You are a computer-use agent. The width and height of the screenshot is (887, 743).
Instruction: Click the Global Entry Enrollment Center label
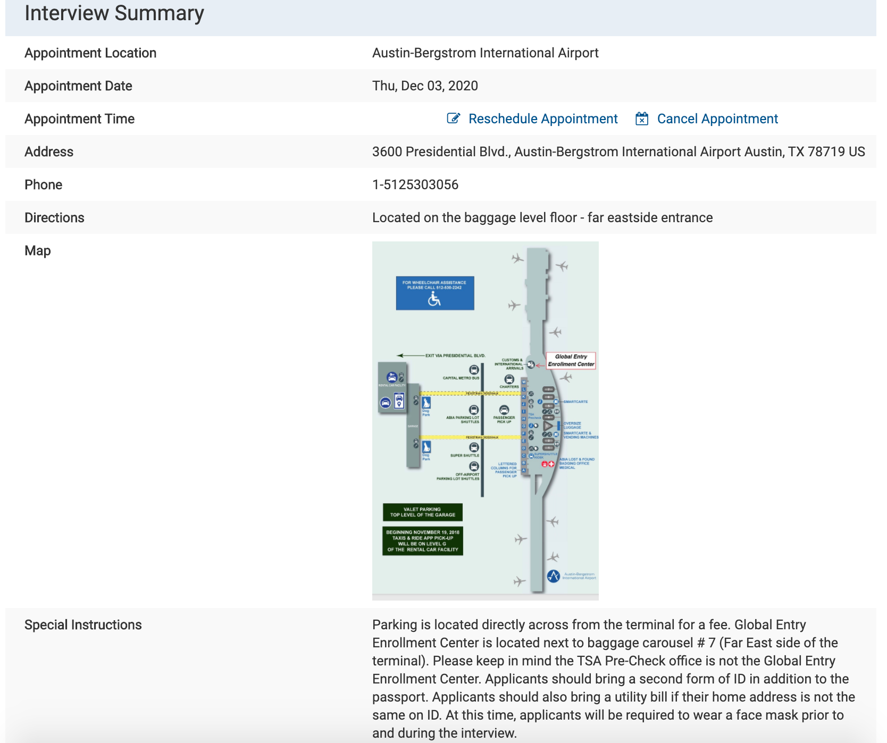571,360
